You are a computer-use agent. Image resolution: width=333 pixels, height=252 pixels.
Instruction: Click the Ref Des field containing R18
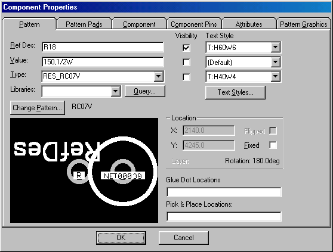click(103, 47)
